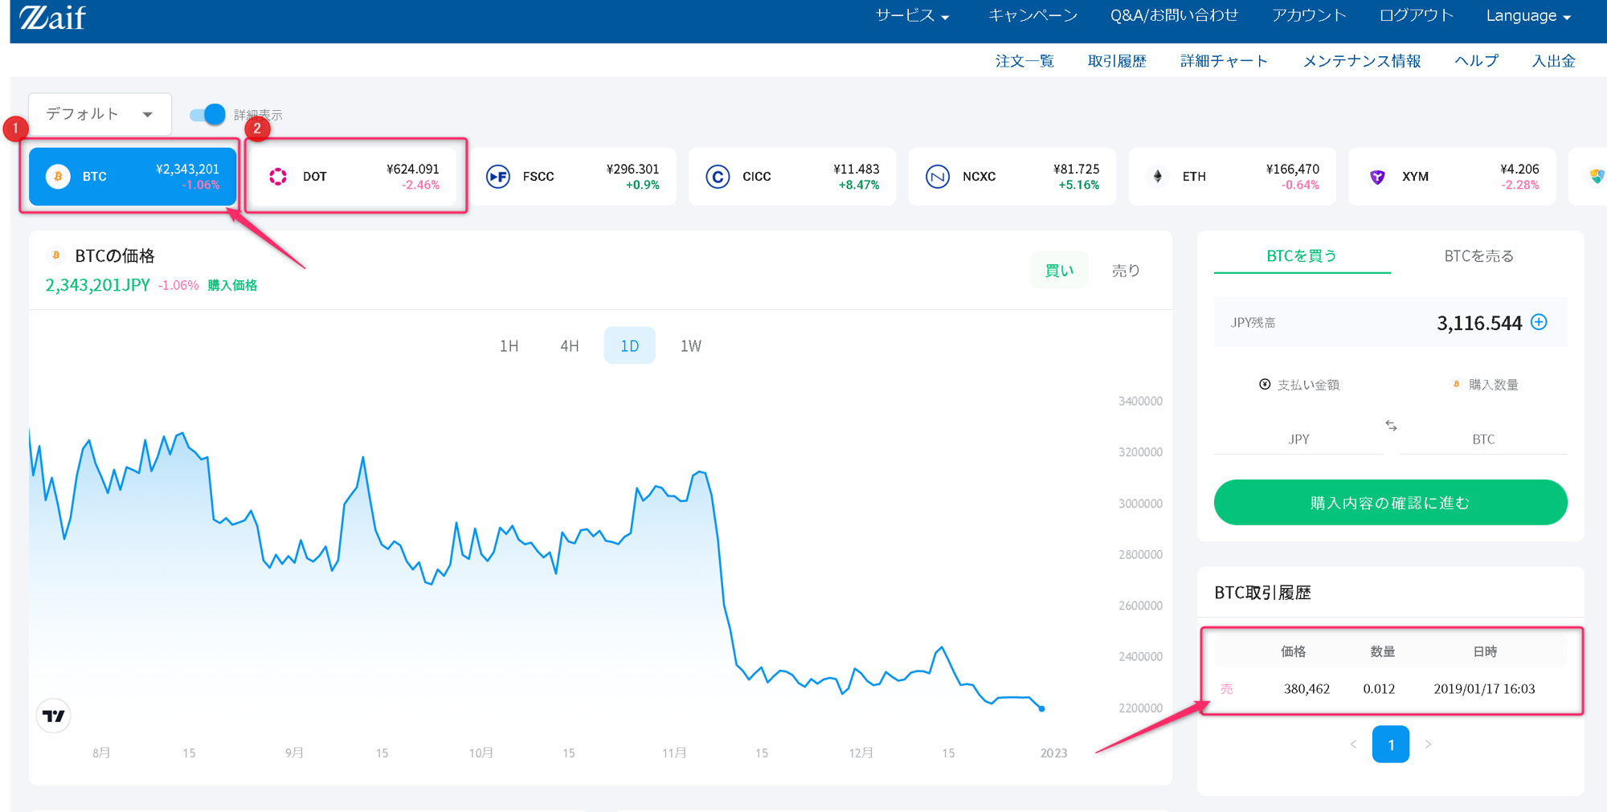Click the bitcoin icon beside BTCの価格 title
The height and width of the screenshot is (812, 1607).
point(56,255)
